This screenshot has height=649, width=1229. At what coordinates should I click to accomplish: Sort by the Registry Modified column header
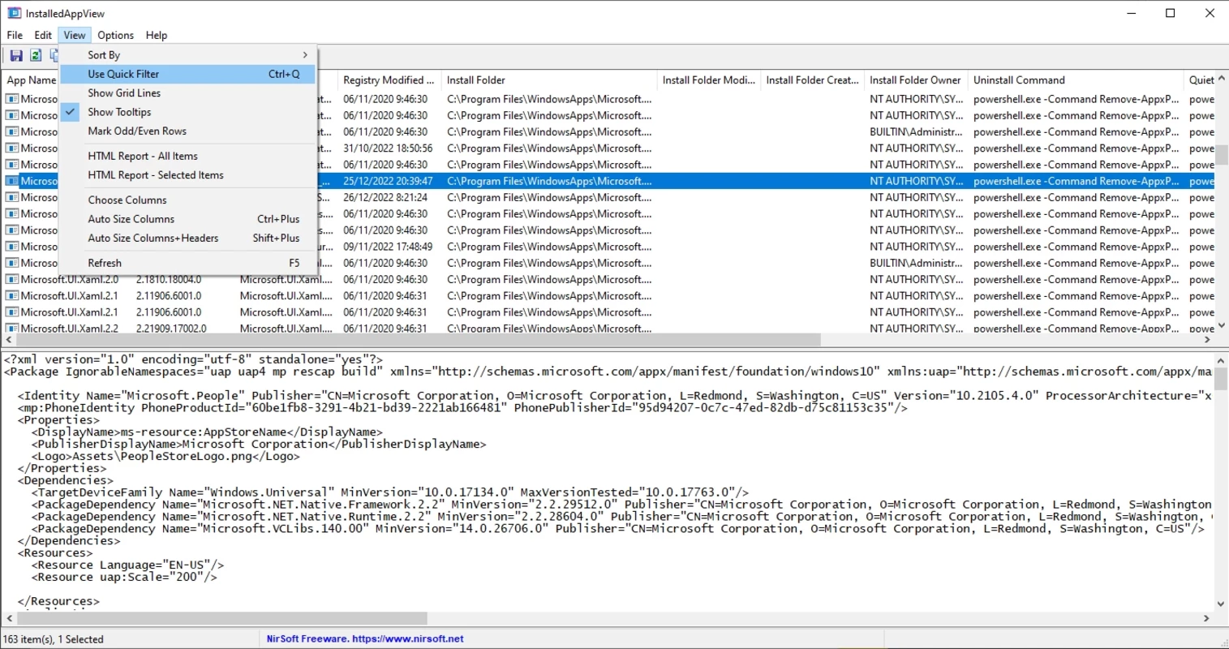tap(389, 80)
